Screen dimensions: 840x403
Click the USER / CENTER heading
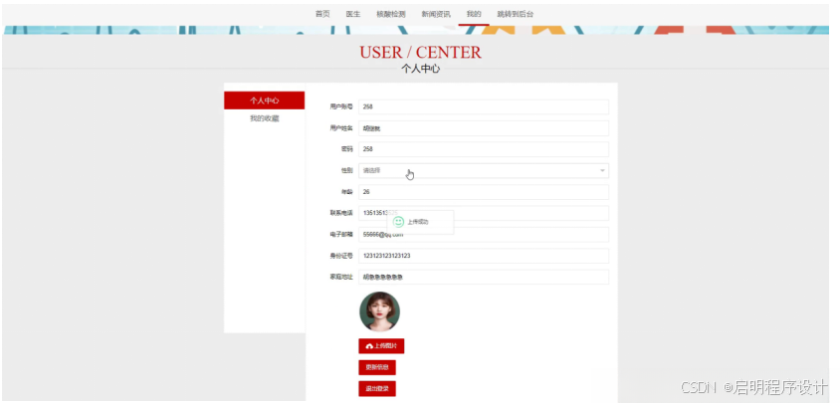[x=420, y=52]
